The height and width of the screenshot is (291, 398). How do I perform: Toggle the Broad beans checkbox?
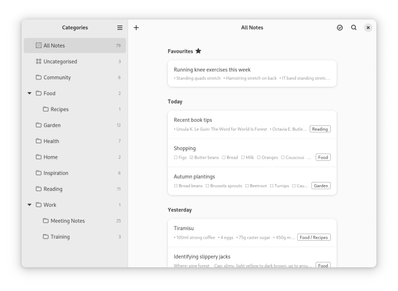click(x=176, y=186)
